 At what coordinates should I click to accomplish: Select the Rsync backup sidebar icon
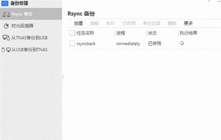pyautogui.click(x=6, y=14)
